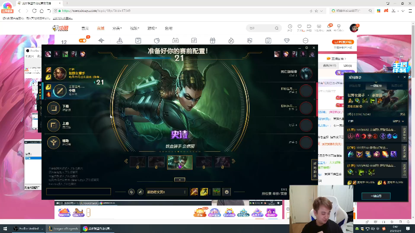This screenshot has height=233, width=415.
Task: Open the Windows Start button
Action: [x=5, y=228]
